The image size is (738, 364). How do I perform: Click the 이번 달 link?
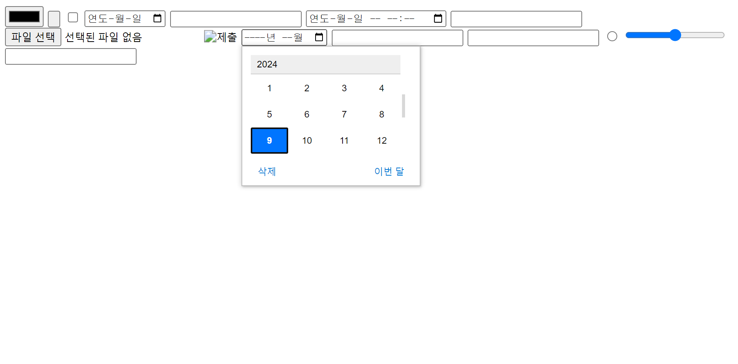(389, 171)
